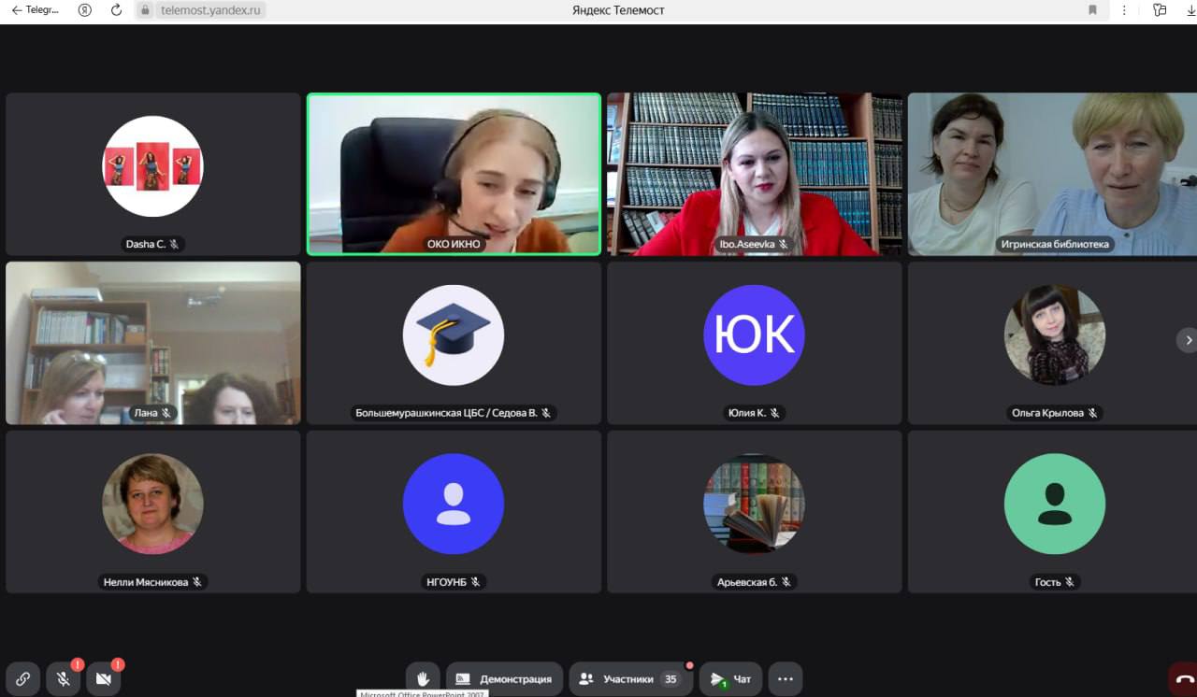The height and width of the screenshot is (697, 1197).
Task: Open the browser three-dot menu
Action: [x=1123, y=10]
